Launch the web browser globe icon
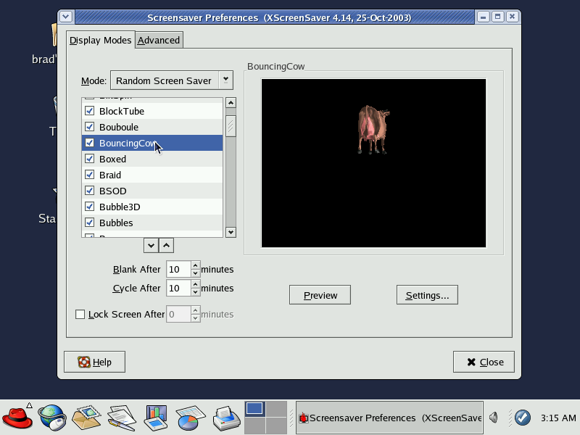 click(x=52, y=418)
